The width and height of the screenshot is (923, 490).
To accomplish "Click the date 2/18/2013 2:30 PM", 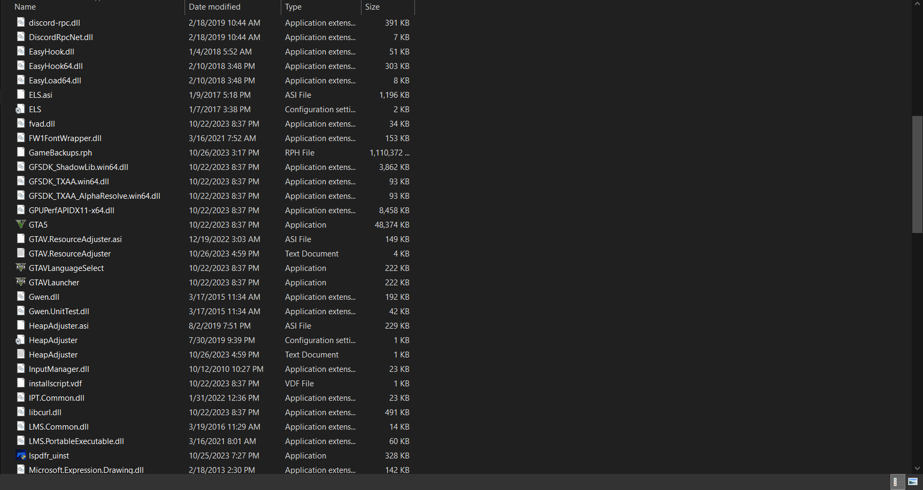I will (222, 470).
